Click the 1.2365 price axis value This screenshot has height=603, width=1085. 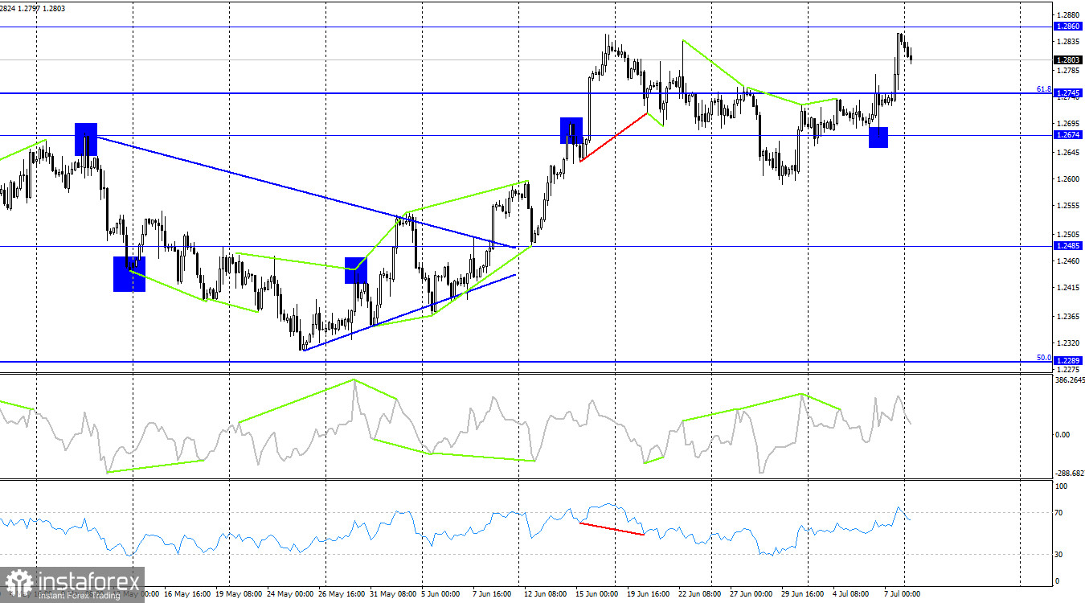[x=1069, y=316]
